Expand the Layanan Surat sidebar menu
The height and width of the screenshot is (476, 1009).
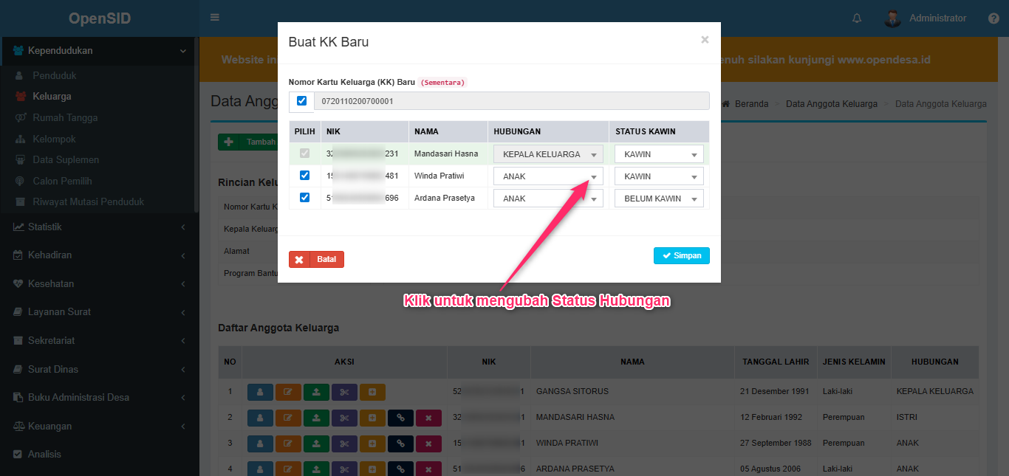(59, 312)
